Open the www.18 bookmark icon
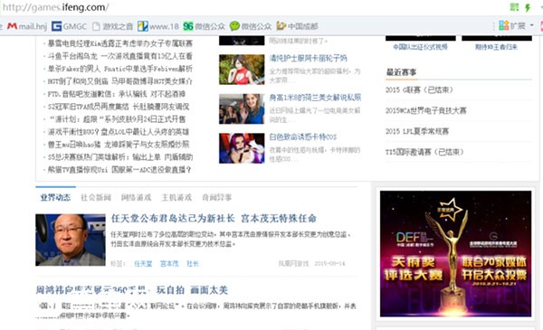 click(x=143, y=26)
